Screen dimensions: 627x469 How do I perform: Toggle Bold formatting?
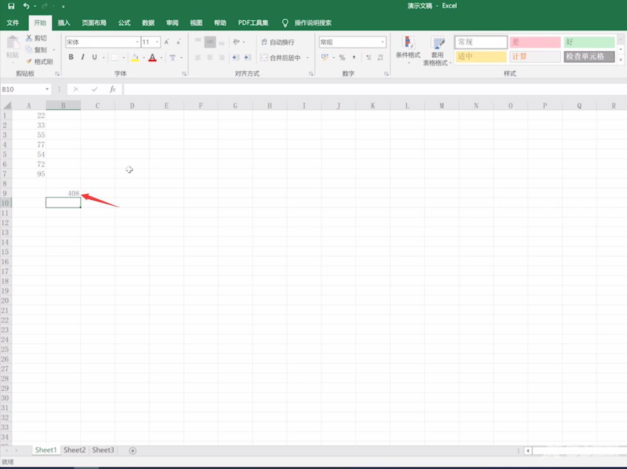71,57
